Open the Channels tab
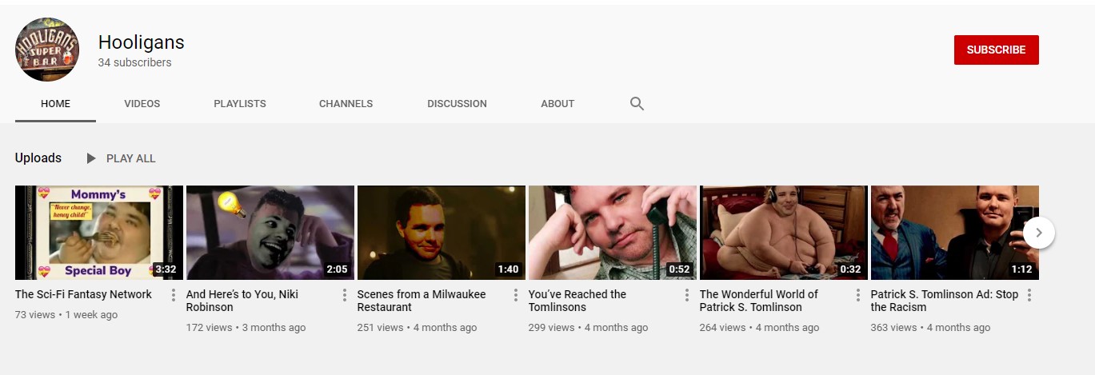 pyautogui.click(x=346, y=104)
